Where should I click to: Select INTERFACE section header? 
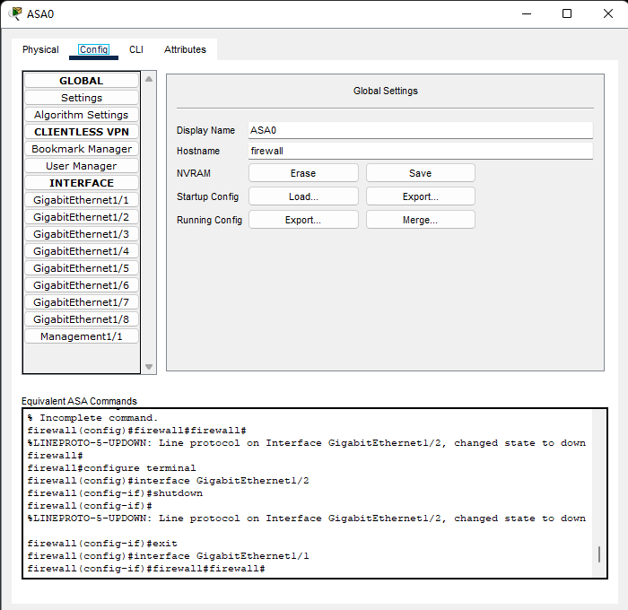click(82, 183)
